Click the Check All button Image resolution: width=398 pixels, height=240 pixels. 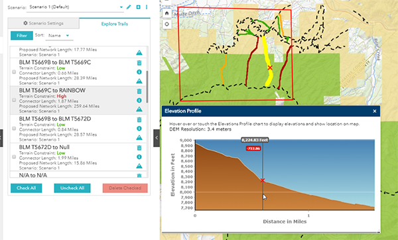(26, 188)
